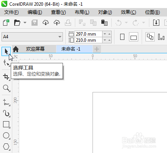Screen dimensions: 167x153
Task: Click the All pages layout icon
Action: pos(150,37)
